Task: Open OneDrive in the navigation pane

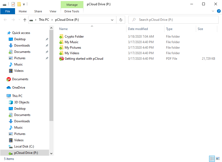Action: [x=18, y=88]
